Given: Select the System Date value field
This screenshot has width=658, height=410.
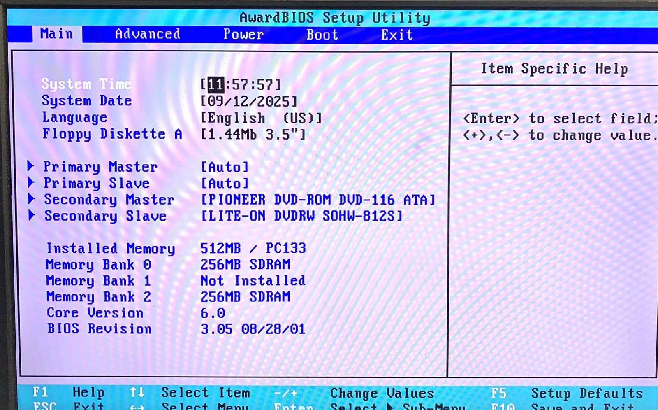Looking at the screenshot, I should pos(249,101).
